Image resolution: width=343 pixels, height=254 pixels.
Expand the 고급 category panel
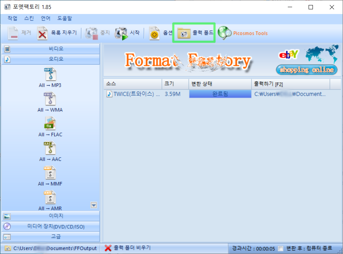pyautogui.click(x=51, y=237)
